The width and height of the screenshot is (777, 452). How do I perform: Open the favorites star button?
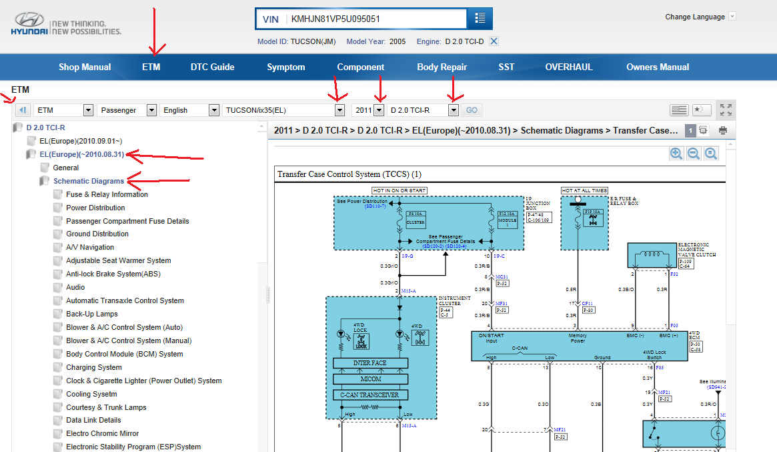click(702, 110)
